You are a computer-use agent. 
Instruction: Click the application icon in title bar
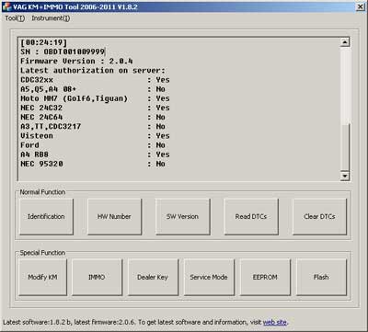coord(6,6)
